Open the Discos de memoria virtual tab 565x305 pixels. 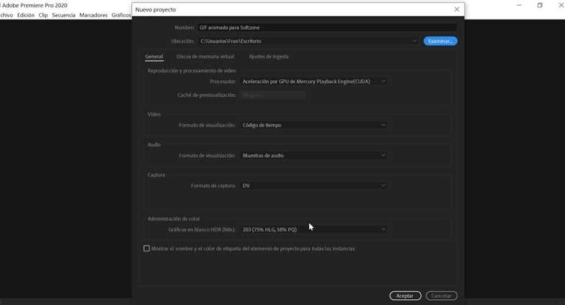tap(206, 56)
